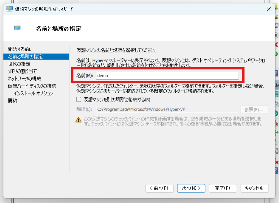279x203 pixels.
Task: Click the monitor icon beside 名前と場所の指定 heading
Action: click(x=17, y=28)
